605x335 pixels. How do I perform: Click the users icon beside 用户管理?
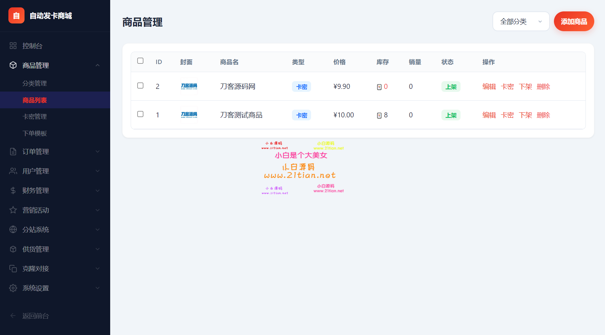(x=13, y=171)
